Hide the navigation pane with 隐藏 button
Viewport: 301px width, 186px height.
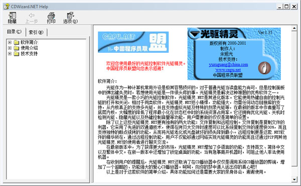click(x=12, y=18)
